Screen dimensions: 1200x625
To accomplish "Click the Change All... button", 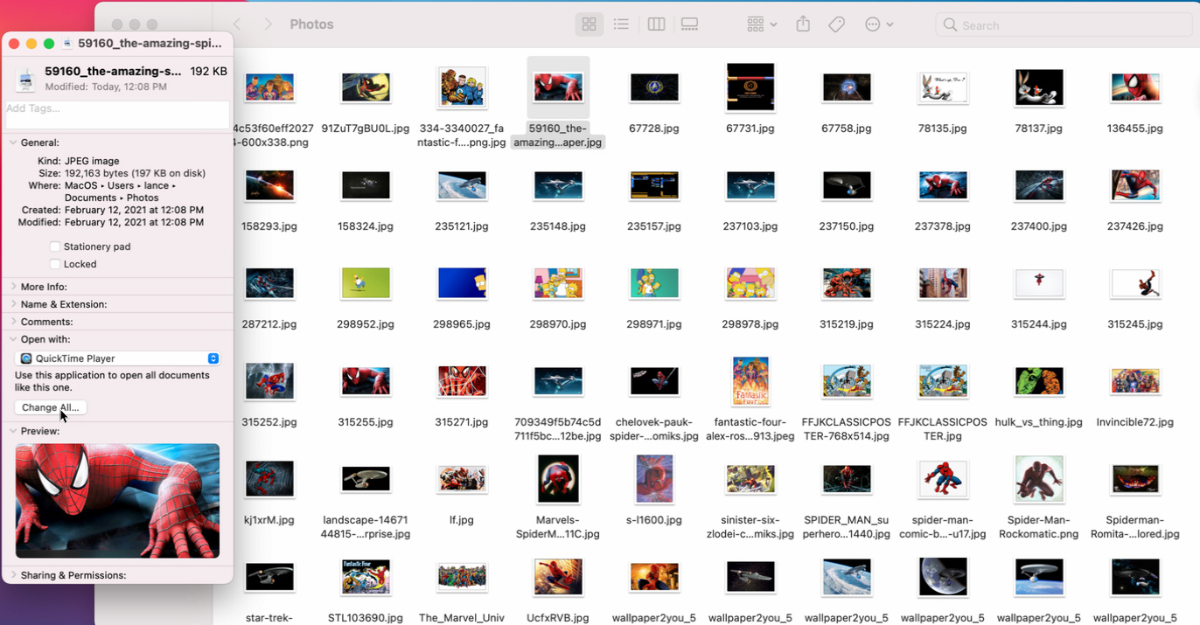I will point(51,407).
